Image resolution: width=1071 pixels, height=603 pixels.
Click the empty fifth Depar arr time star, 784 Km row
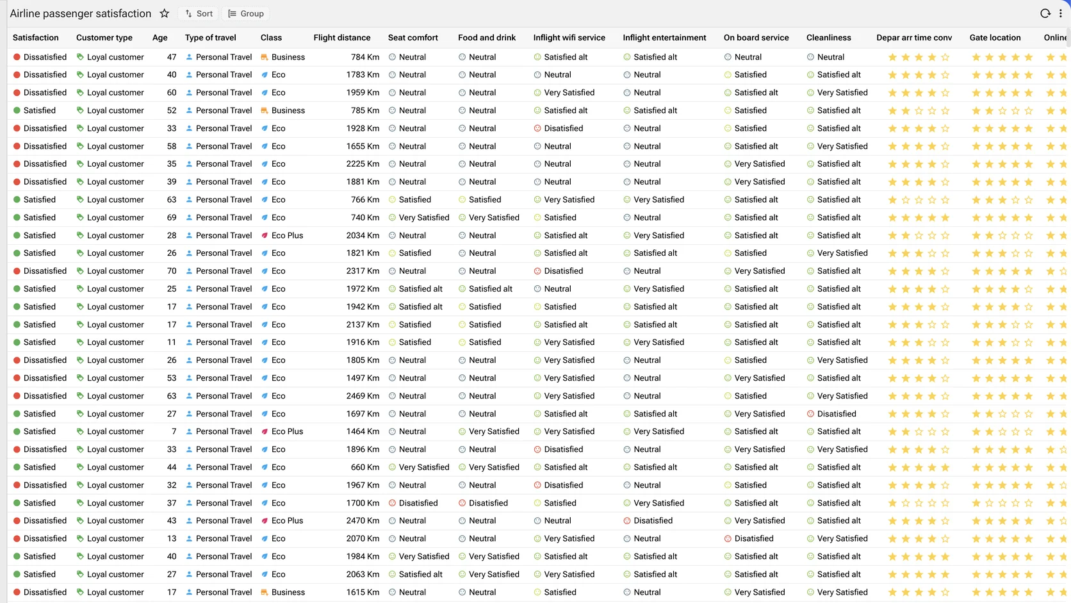pos(945,57)
